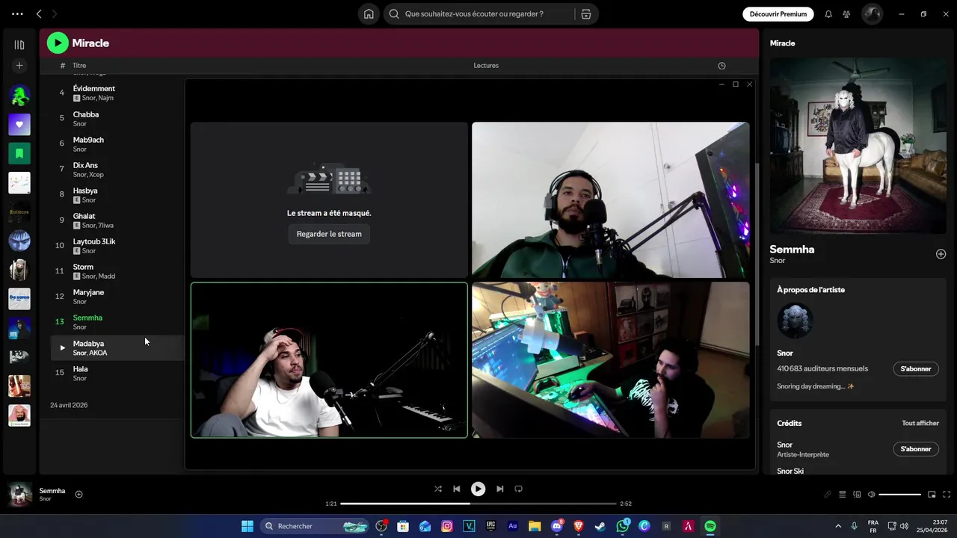Open Steam from the Windows taskbar
The height and width of the screenshot is (538, 957).
(x=600, y=526)
